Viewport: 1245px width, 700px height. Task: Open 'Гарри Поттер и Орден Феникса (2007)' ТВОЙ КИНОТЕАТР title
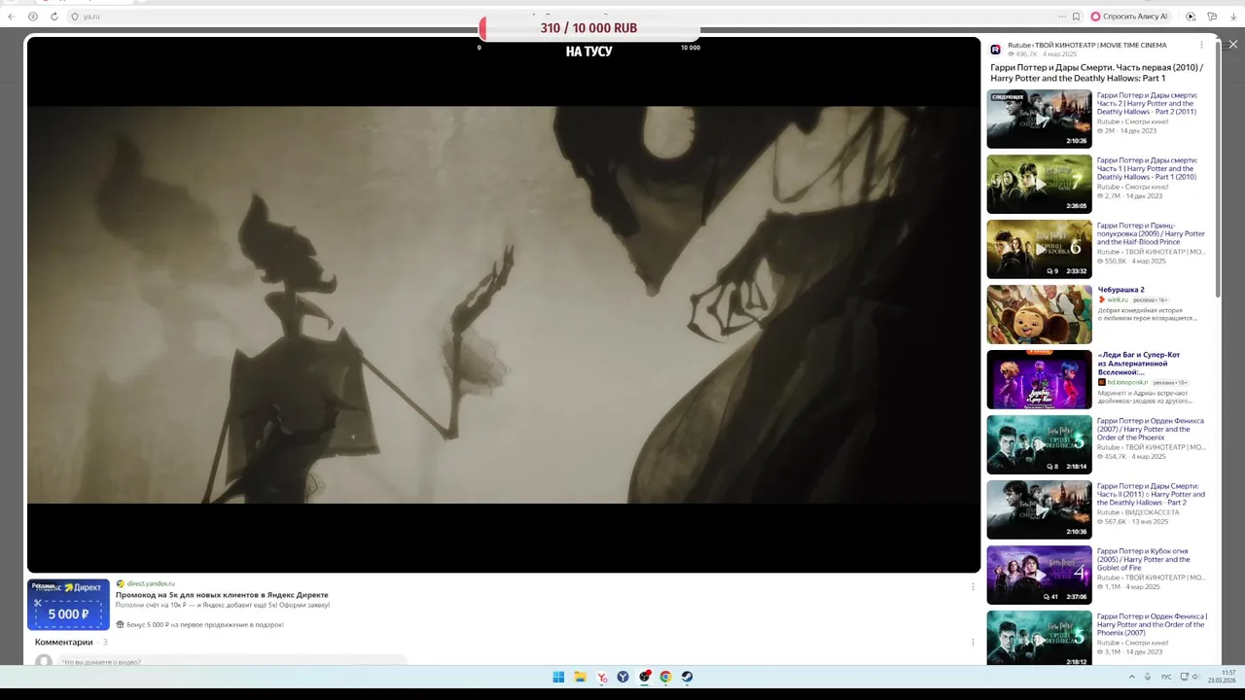(x=1151, y=430)
